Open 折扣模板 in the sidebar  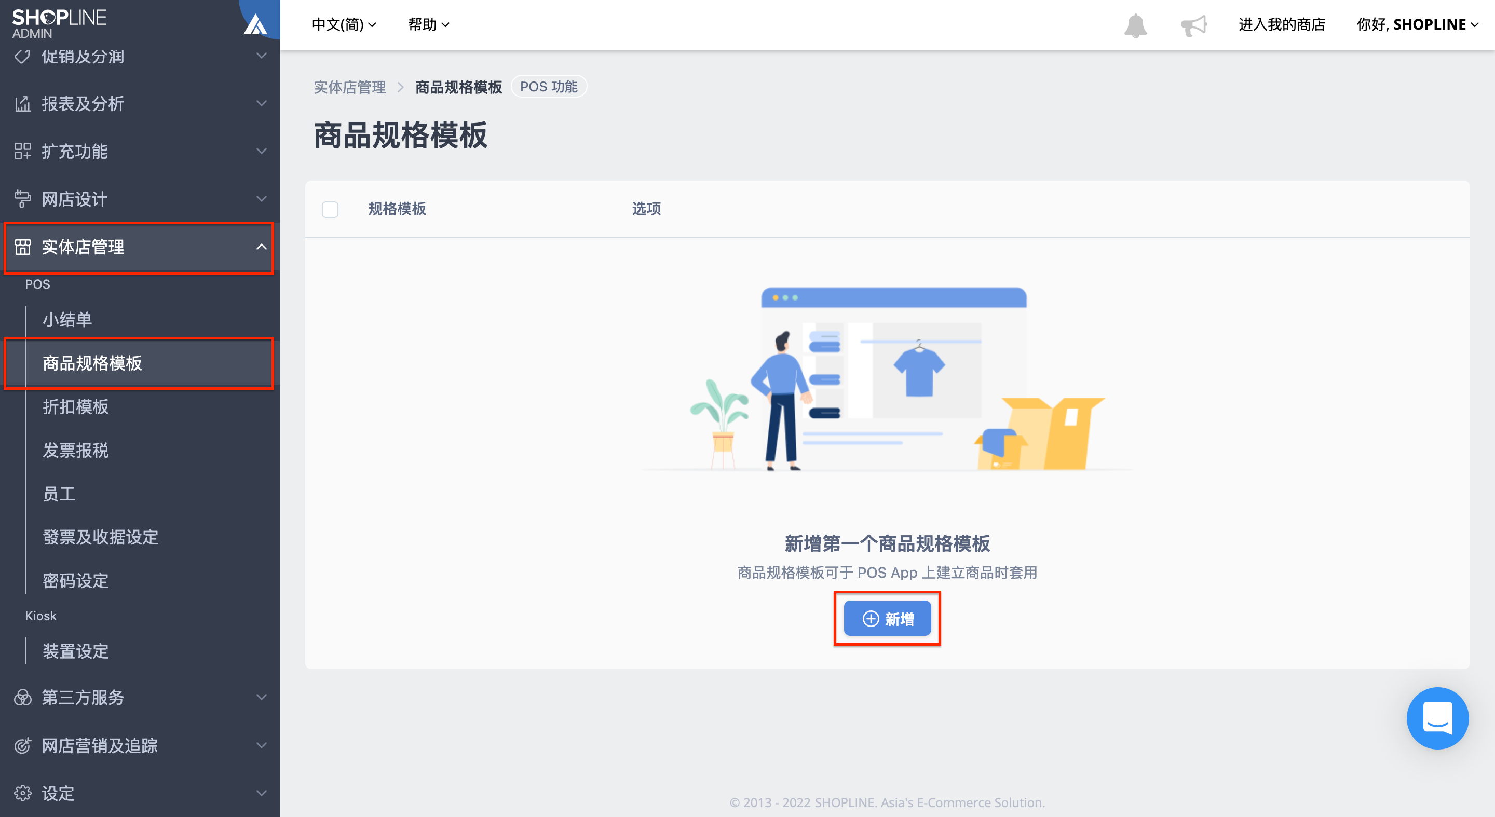(75, 406)
